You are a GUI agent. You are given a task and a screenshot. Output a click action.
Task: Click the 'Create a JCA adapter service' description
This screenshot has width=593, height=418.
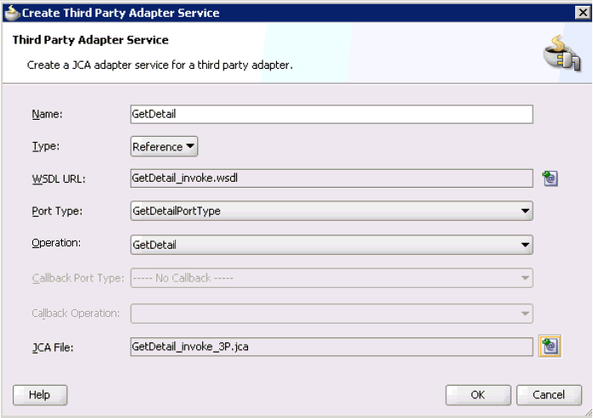tap(160, 65)
